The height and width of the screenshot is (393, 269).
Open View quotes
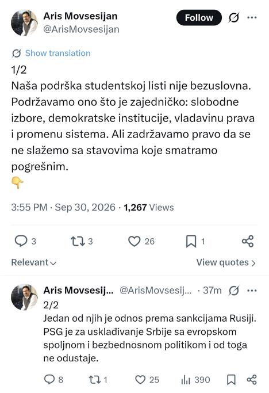point(226,262)
